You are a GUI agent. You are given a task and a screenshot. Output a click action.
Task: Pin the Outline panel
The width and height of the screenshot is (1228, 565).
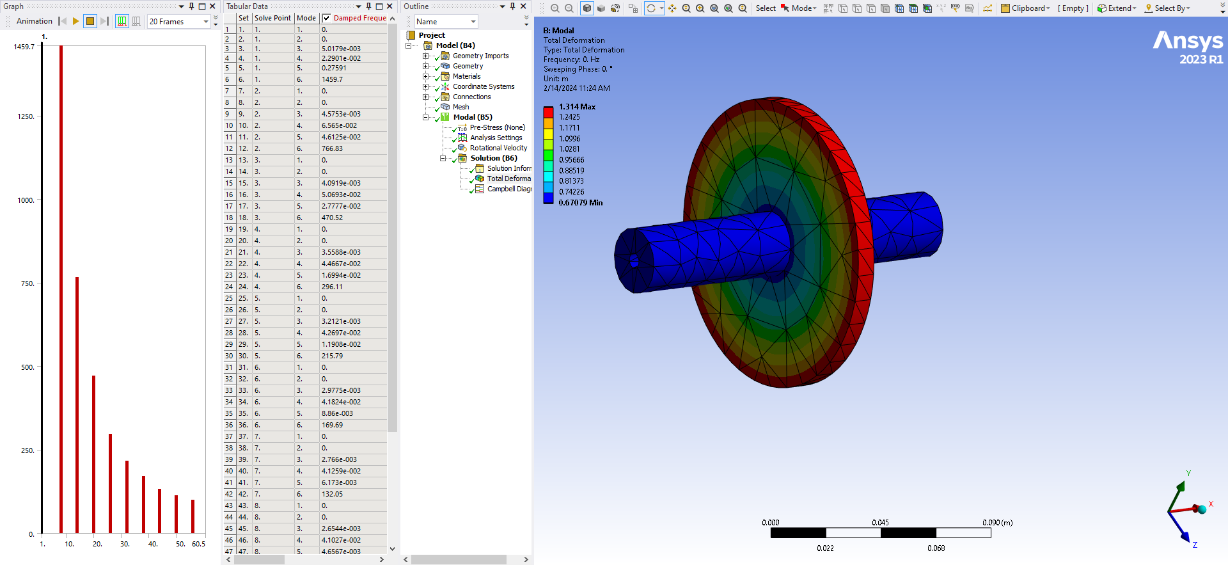(x=513, y=6)
